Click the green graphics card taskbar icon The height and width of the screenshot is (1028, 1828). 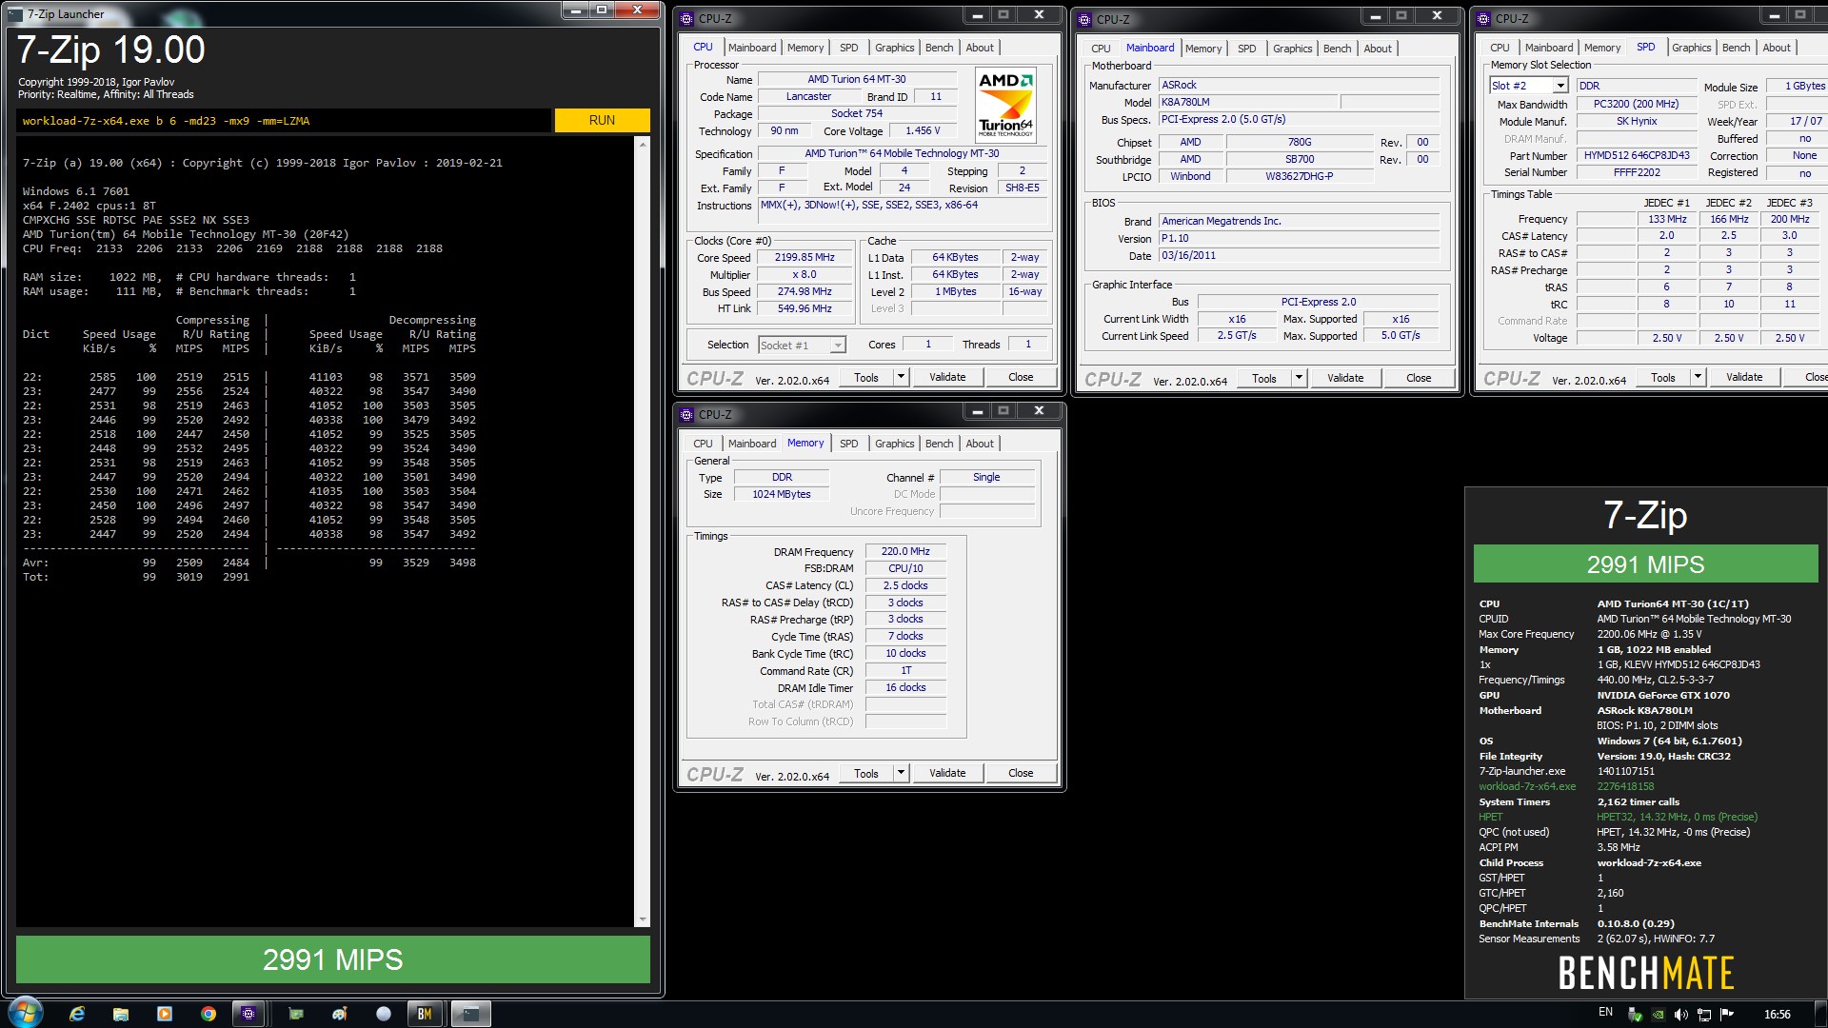pos(296,1014)
